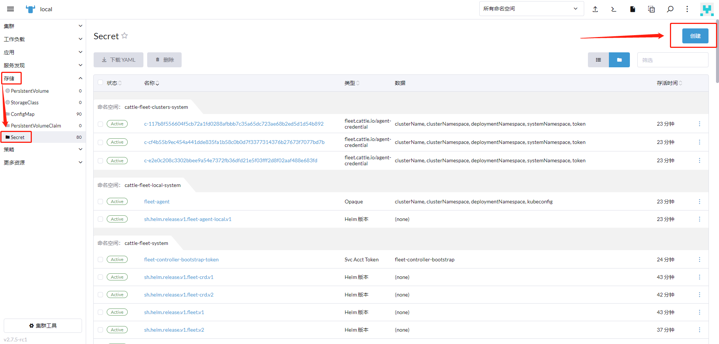Open the header three-dot more menu
The image size is (719, 344).
click(x=687, y=9)
